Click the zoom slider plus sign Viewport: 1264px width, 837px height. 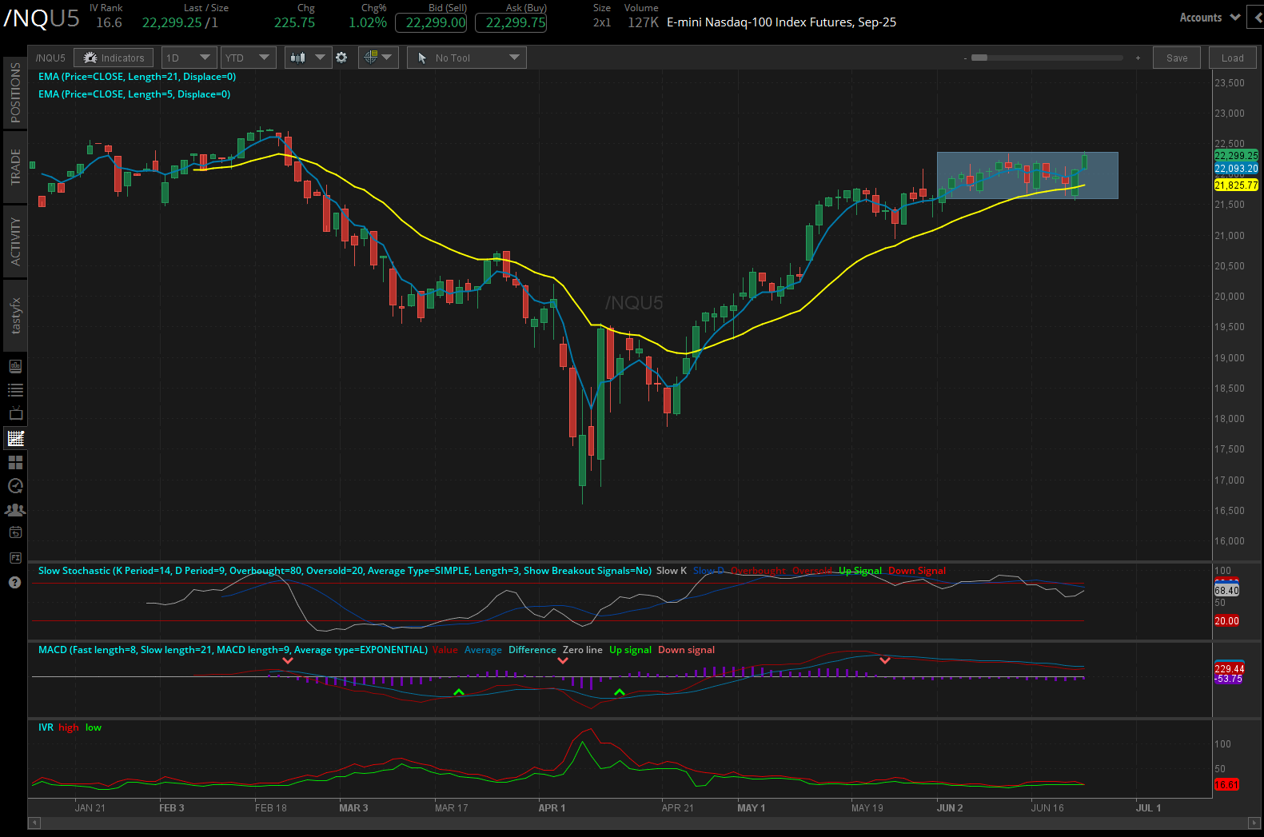click(1138, 58)
